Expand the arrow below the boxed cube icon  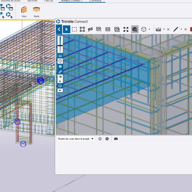tap(60, 90)
